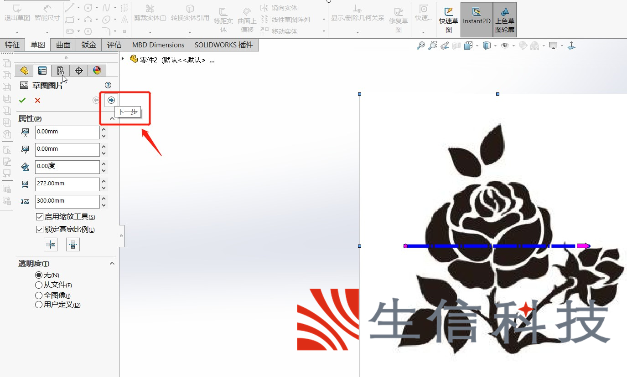Open the 钣金 ribbon tab
Screen dimensions: 627x377
click(x=89, y=45)
